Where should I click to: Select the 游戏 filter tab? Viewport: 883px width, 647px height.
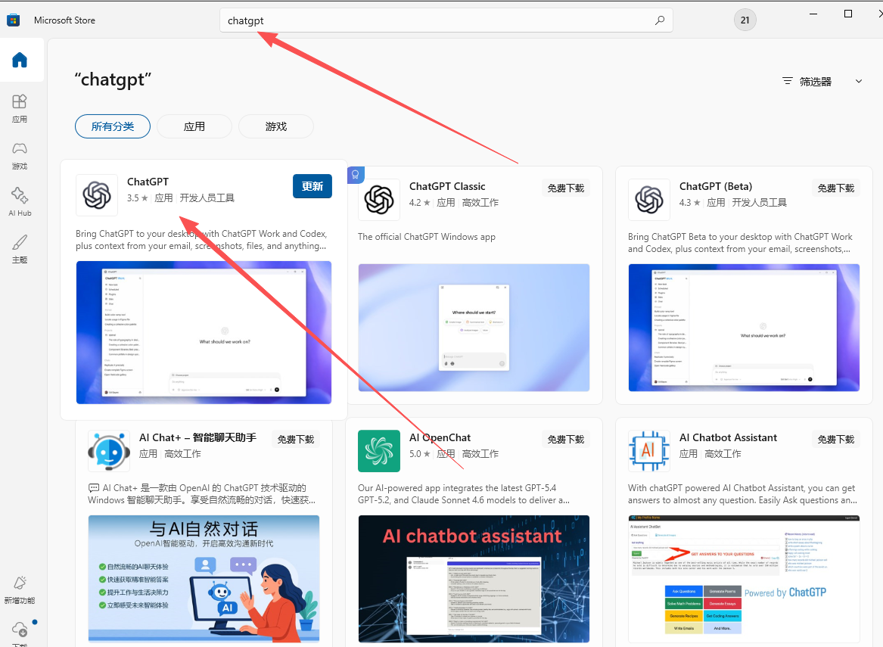coord(276,126)
